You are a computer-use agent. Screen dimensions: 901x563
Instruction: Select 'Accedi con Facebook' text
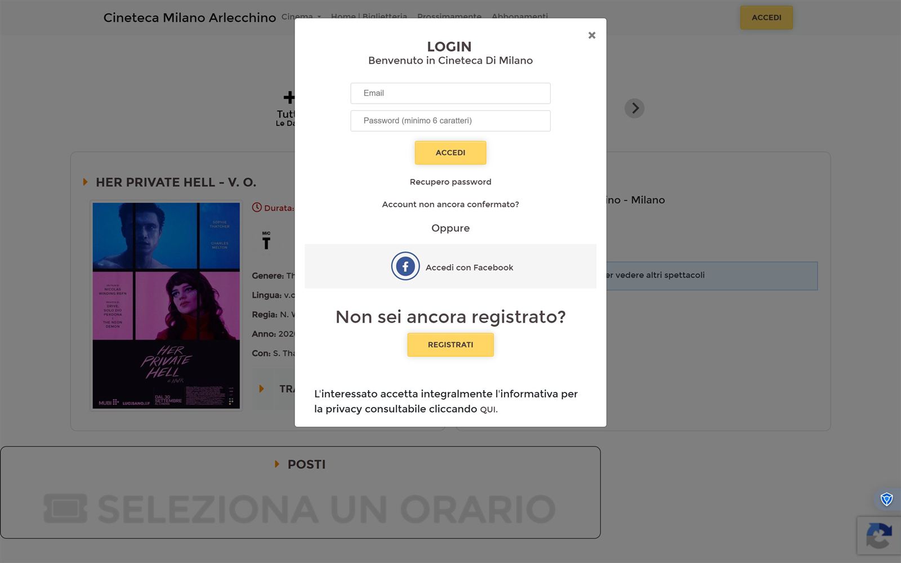[469, 267]
